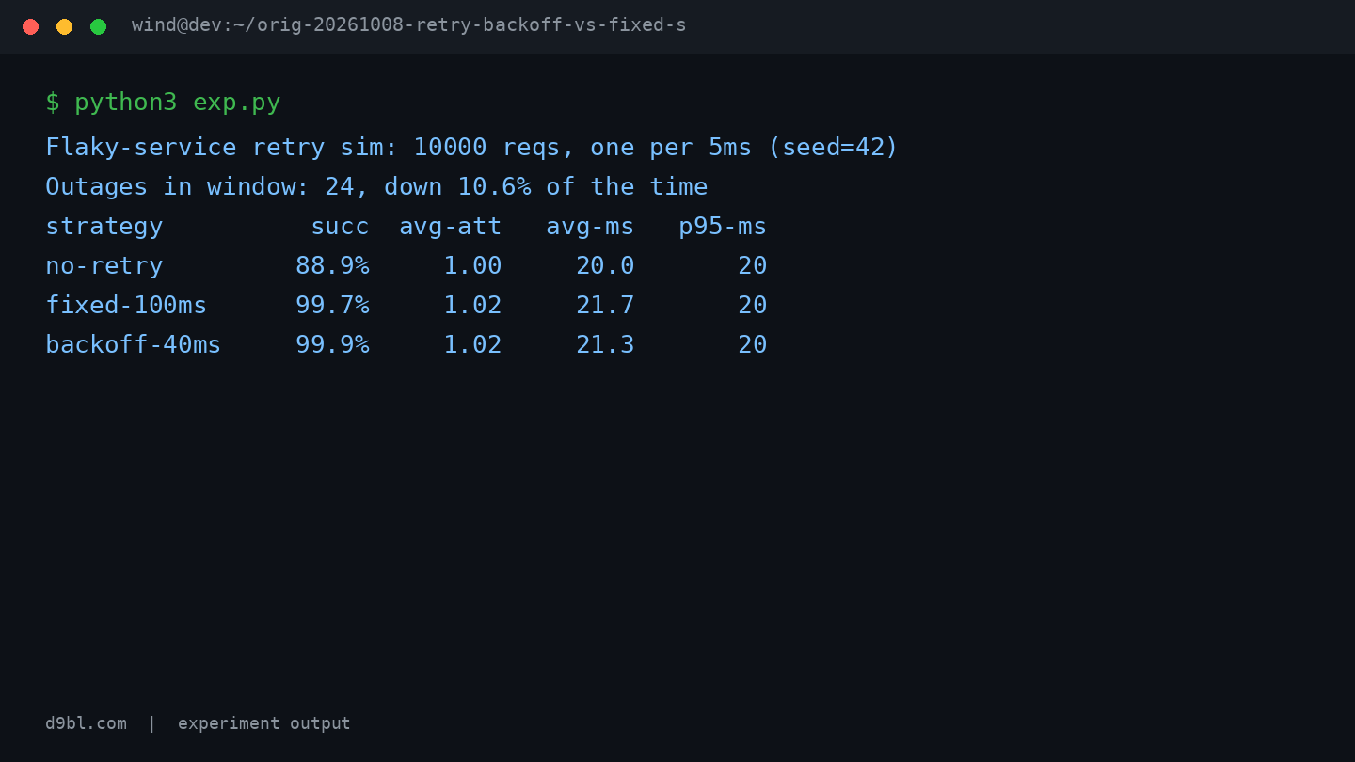1355x762 pixels.
Task: Close the terminal with the red button
Action: coord(30,26)
